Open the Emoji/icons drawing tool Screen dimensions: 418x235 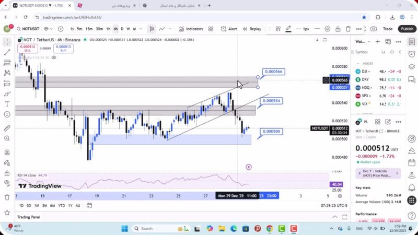coord(7,114)
